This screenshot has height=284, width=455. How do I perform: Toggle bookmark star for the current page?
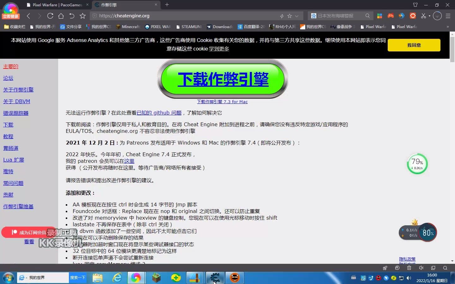(x=83, y=16)
